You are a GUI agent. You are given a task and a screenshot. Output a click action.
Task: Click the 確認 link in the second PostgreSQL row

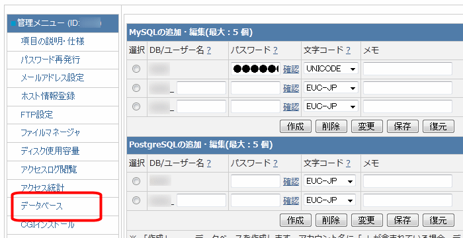tap(291, 201)
